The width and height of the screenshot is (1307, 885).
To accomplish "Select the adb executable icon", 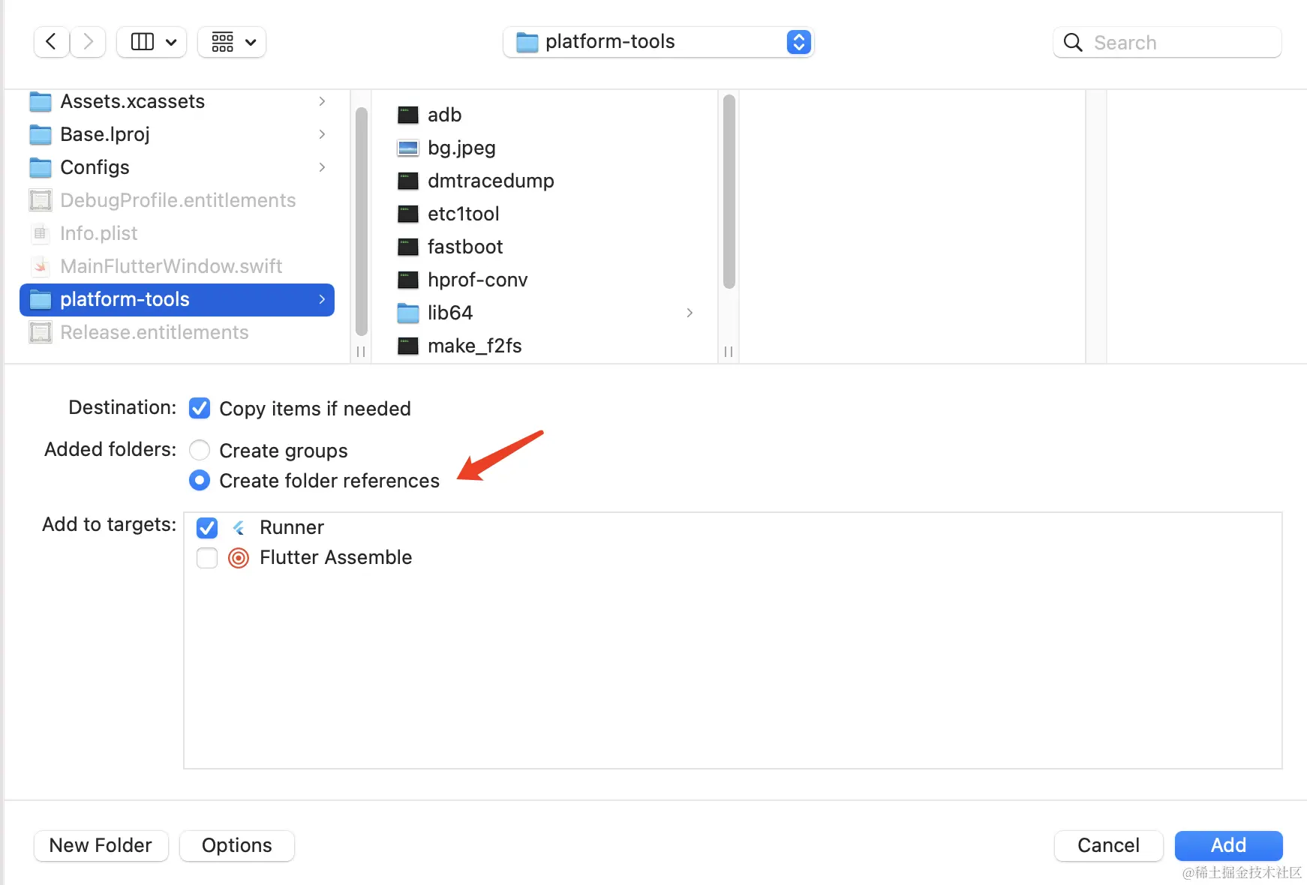I will (x=408, y=115).
